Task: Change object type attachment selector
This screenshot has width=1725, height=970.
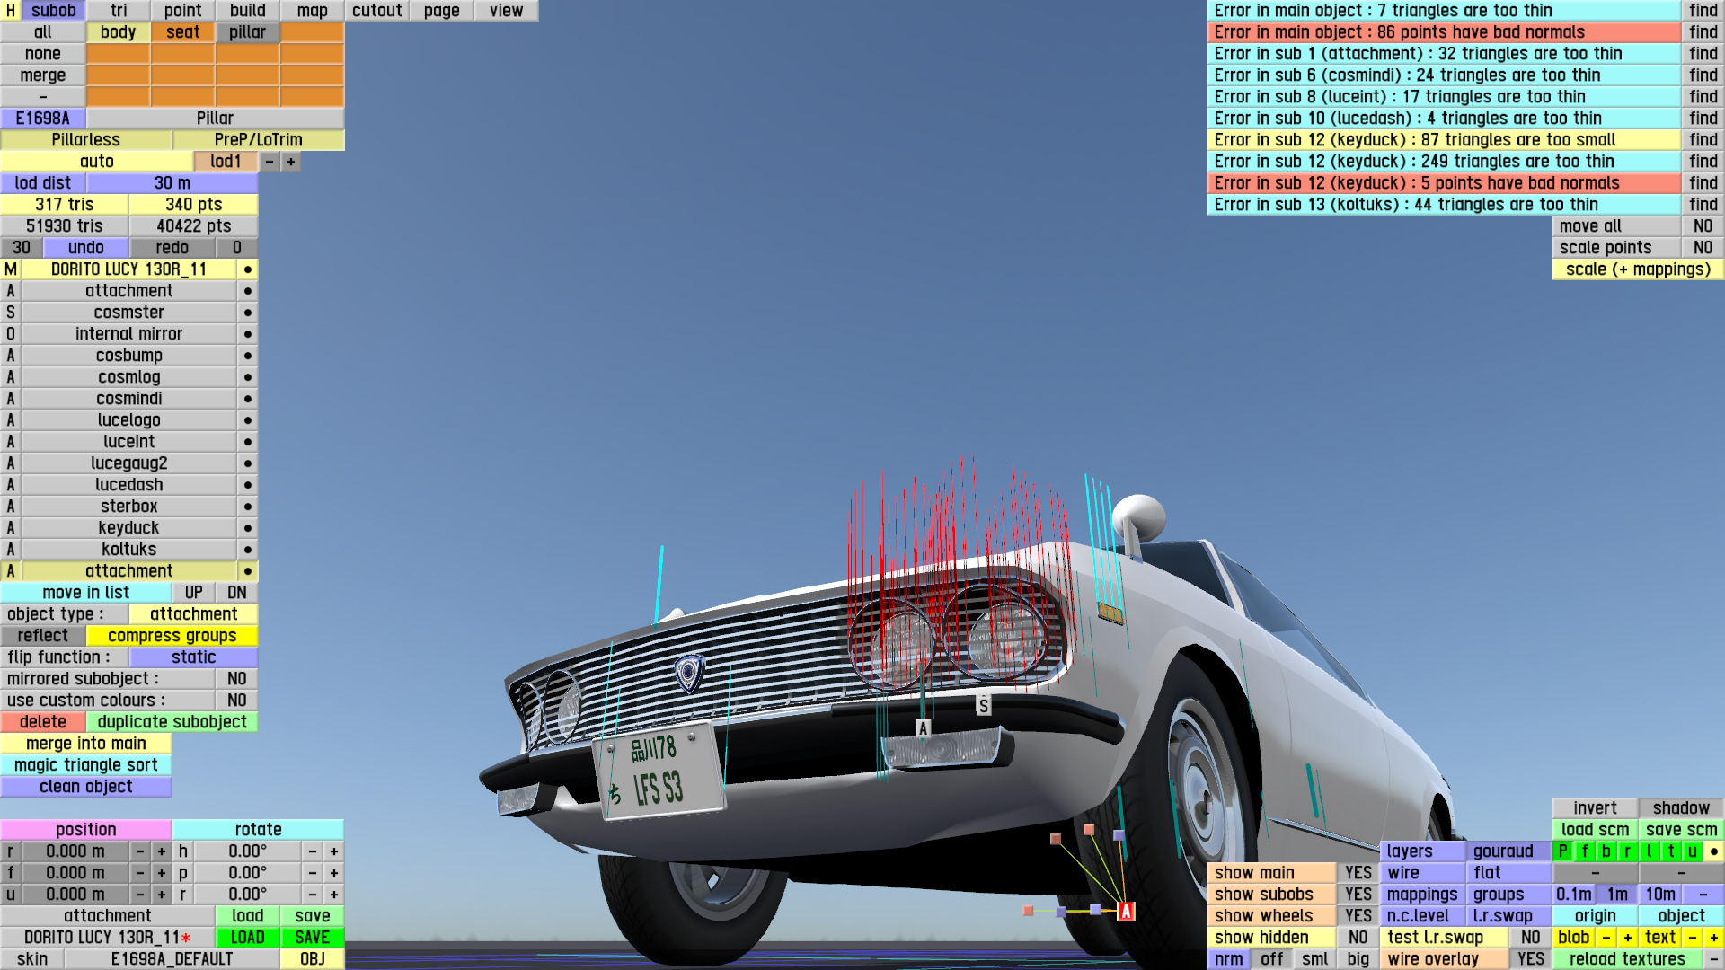Action: pos(193,614)
